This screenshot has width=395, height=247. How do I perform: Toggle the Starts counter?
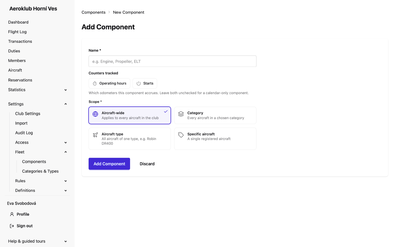click(145, 84)
